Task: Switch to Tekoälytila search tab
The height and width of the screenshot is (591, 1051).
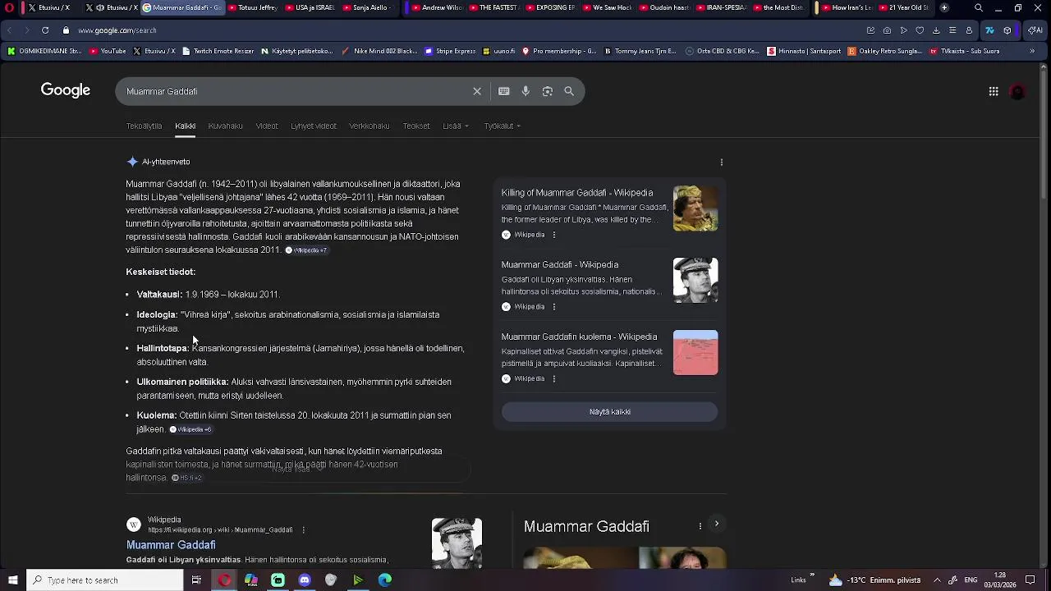Action: pos(144,126)
